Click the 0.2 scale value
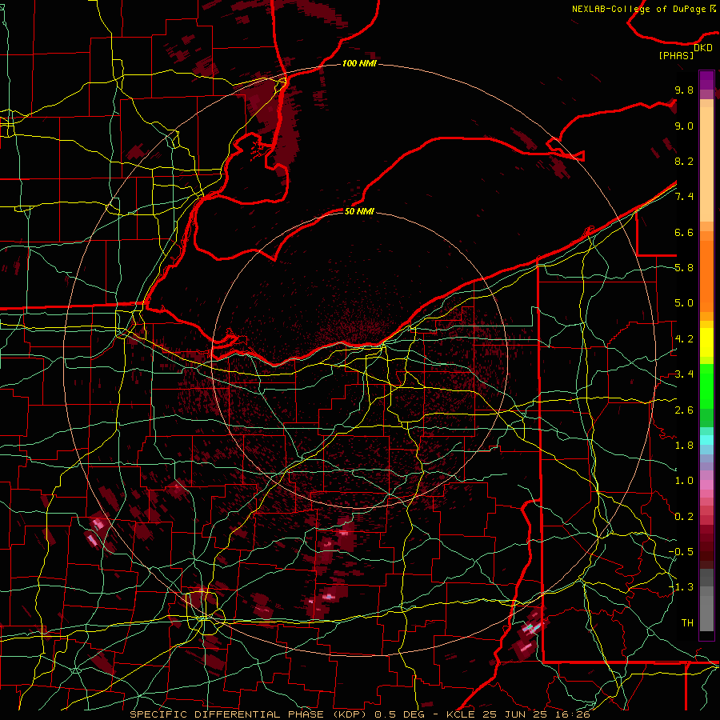Image resolution: width=720 pixels, height=720 pixels. pos(684,517)
